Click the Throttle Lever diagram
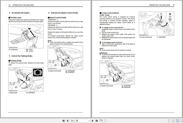183x123 pixels. pos(26,36)
